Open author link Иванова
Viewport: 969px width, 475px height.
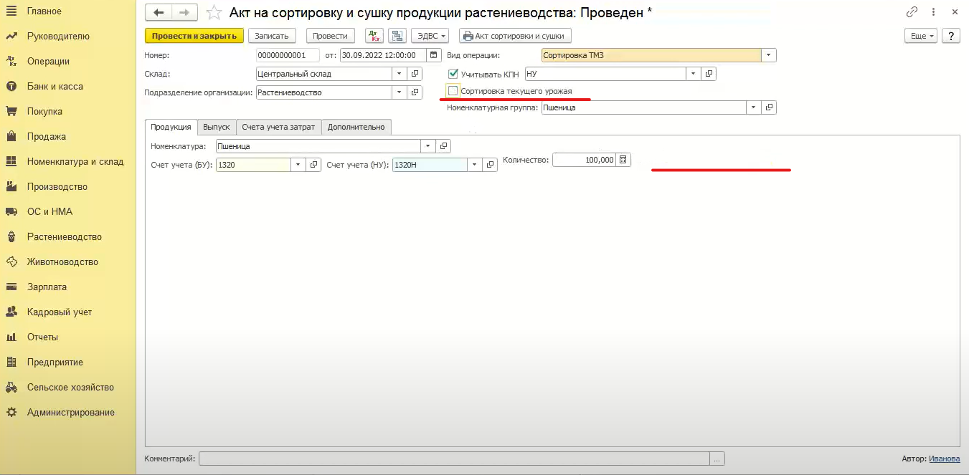point(944,459)
